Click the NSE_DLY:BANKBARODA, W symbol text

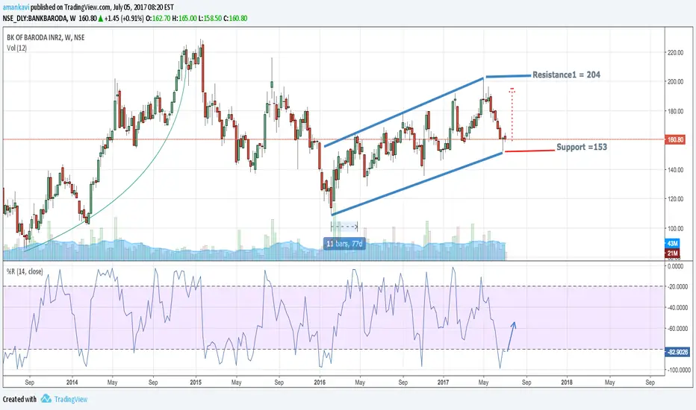(39, 19)
